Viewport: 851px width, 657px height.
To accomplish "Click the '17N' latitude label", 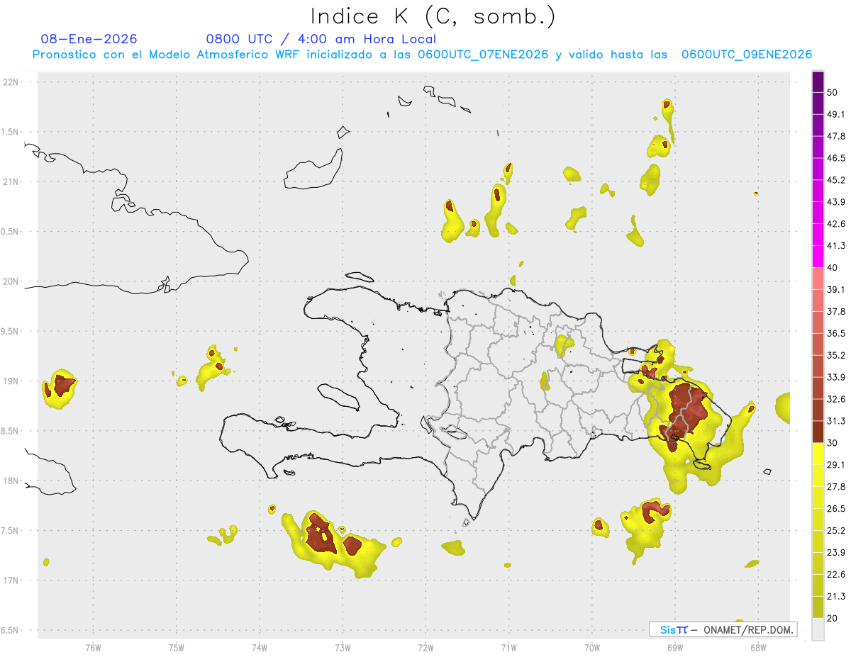I will [11, 580].
